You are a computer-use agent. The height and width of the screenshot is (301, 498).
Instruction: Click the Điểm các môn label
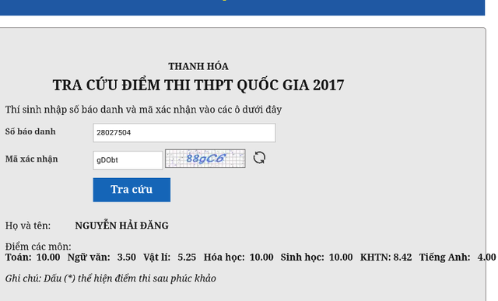click(38, 247)
